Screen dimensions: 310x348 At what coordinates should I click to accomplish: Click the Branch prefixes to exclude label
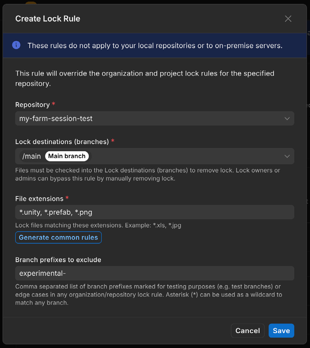point(58,260)
